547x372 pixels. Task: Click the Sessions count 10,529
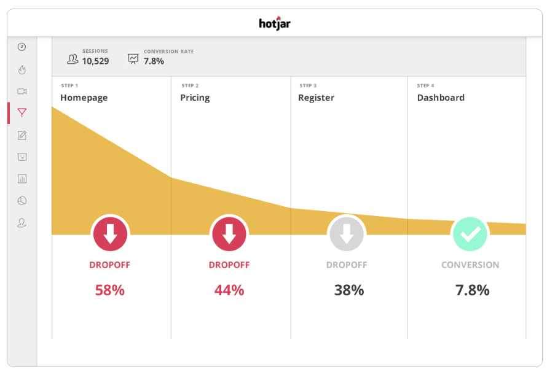[x=95, y=61]
